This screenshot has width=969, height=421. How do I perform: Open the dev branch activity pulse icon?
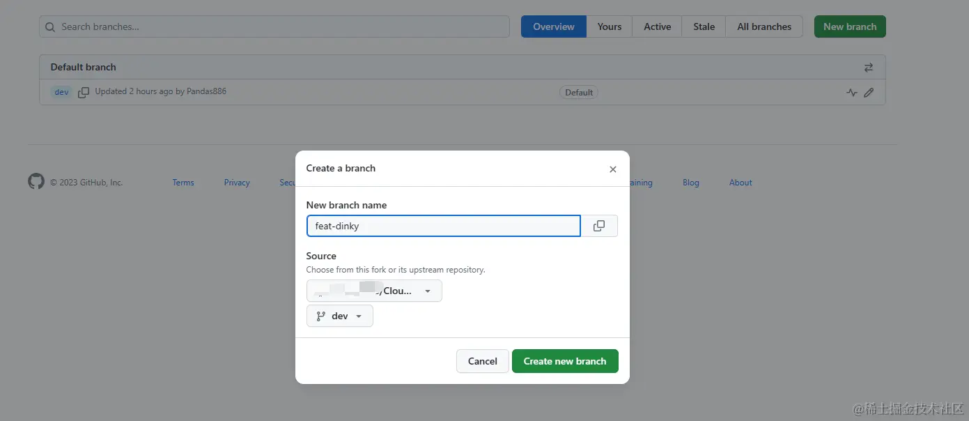point(851,92)
